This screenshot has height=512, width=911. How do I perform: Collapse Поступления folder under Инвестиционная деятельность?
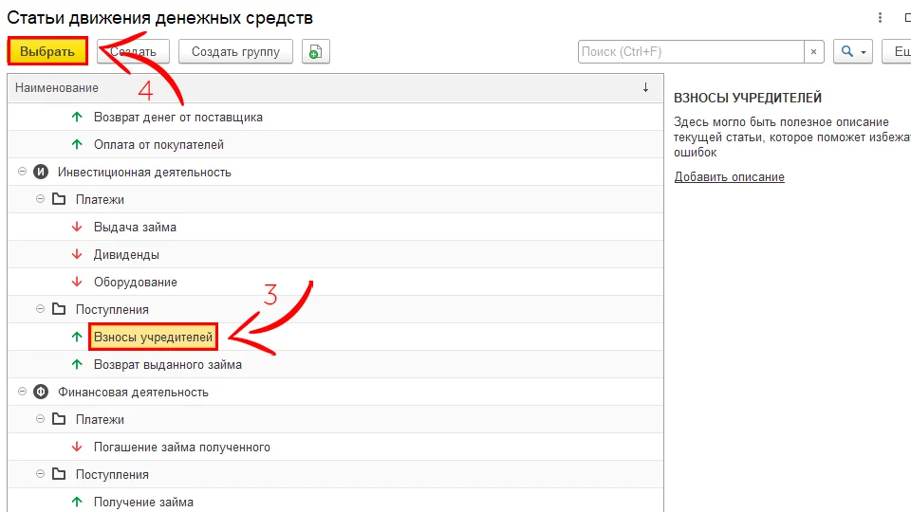click(40, 310)
